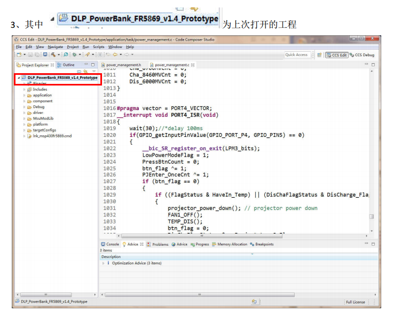Viewport: 393px width, 319px height.
Task: Click the green Debug bug icon
Action: (x=74, y=55)
